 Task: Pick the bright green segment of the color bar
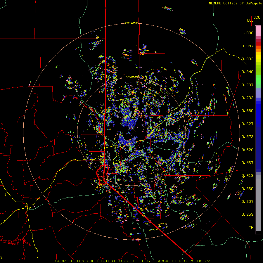(x=258, y=80)
